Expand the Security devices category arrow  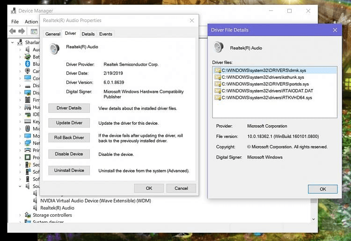[x=20, y=165]
